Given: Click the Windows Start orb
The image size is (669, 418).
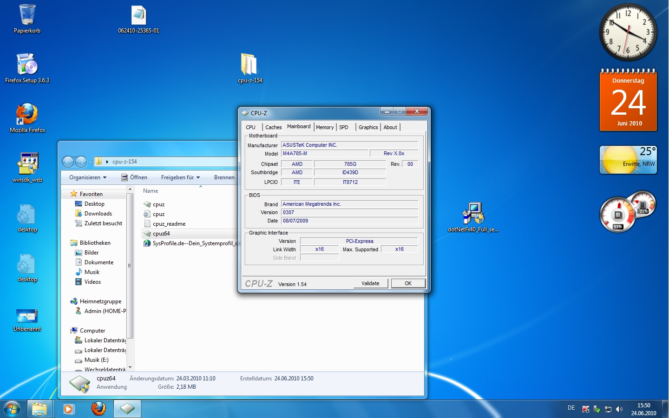Looking at the screenshot, I should coord(12,409).
